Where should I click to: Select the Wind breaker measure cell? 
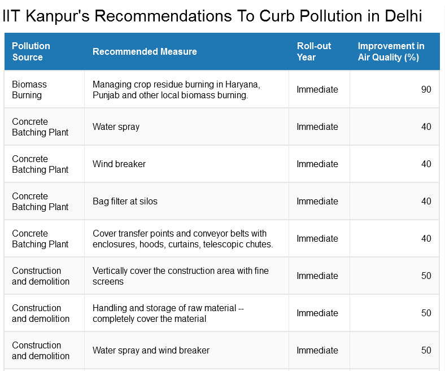click(x=186, y=164)
